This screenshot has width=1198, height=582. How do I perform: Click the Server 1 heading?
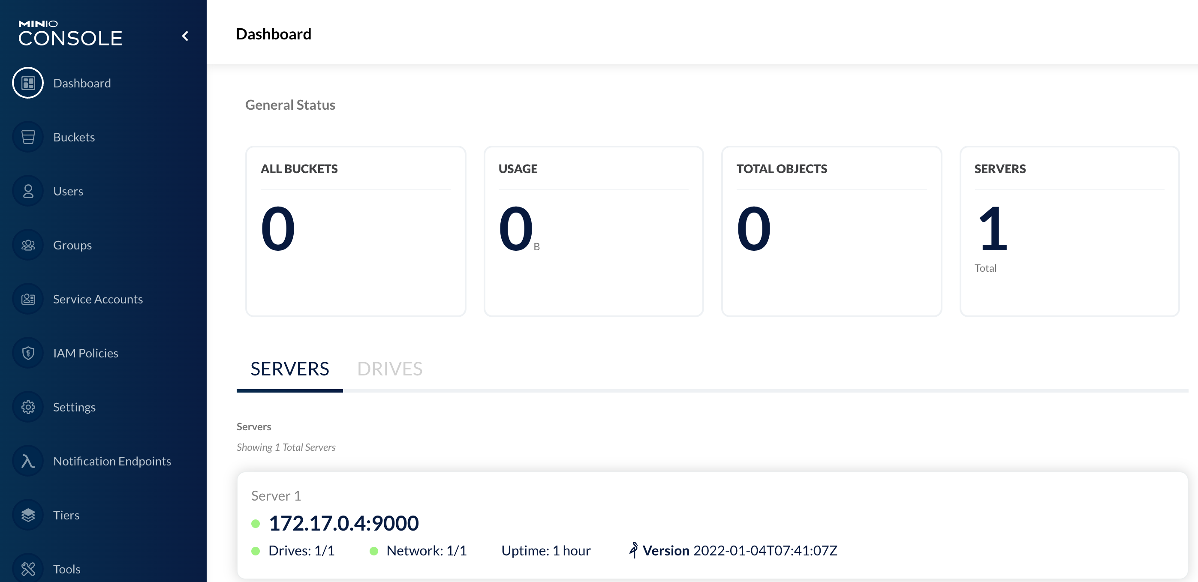pyautogui.click(x=276, y=495)
